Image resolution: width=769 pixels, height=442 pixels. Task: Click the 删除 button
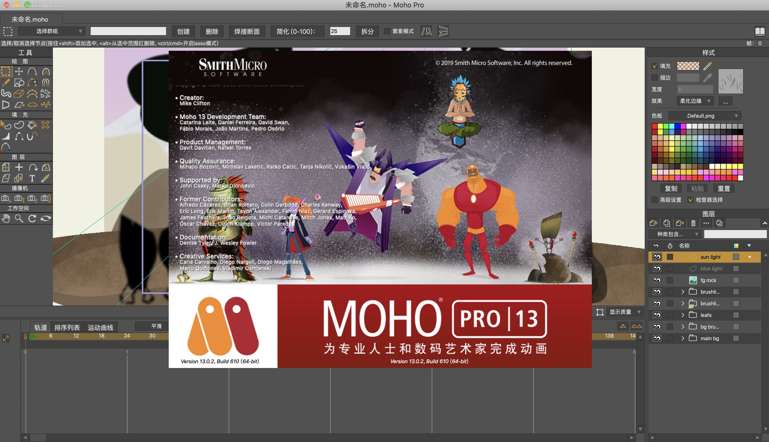tap(212, 31)
